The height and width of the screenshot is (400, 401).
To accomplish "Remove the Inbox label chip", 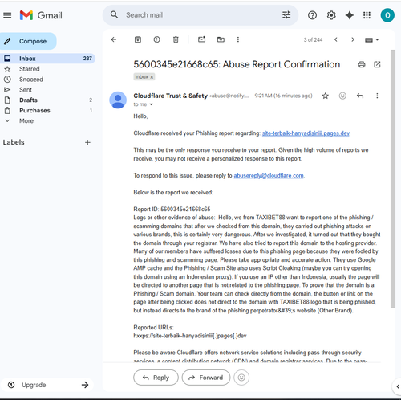I will click(x=152, y=77).
